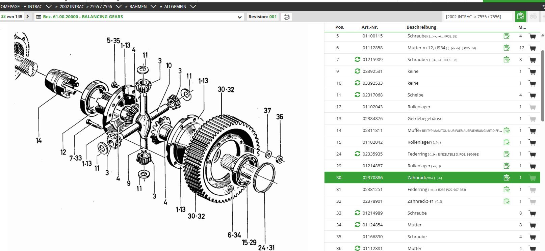Screen dimensions: 545x251
Task: Open note icon for Zahnrad 02378901
Action: 507,201
